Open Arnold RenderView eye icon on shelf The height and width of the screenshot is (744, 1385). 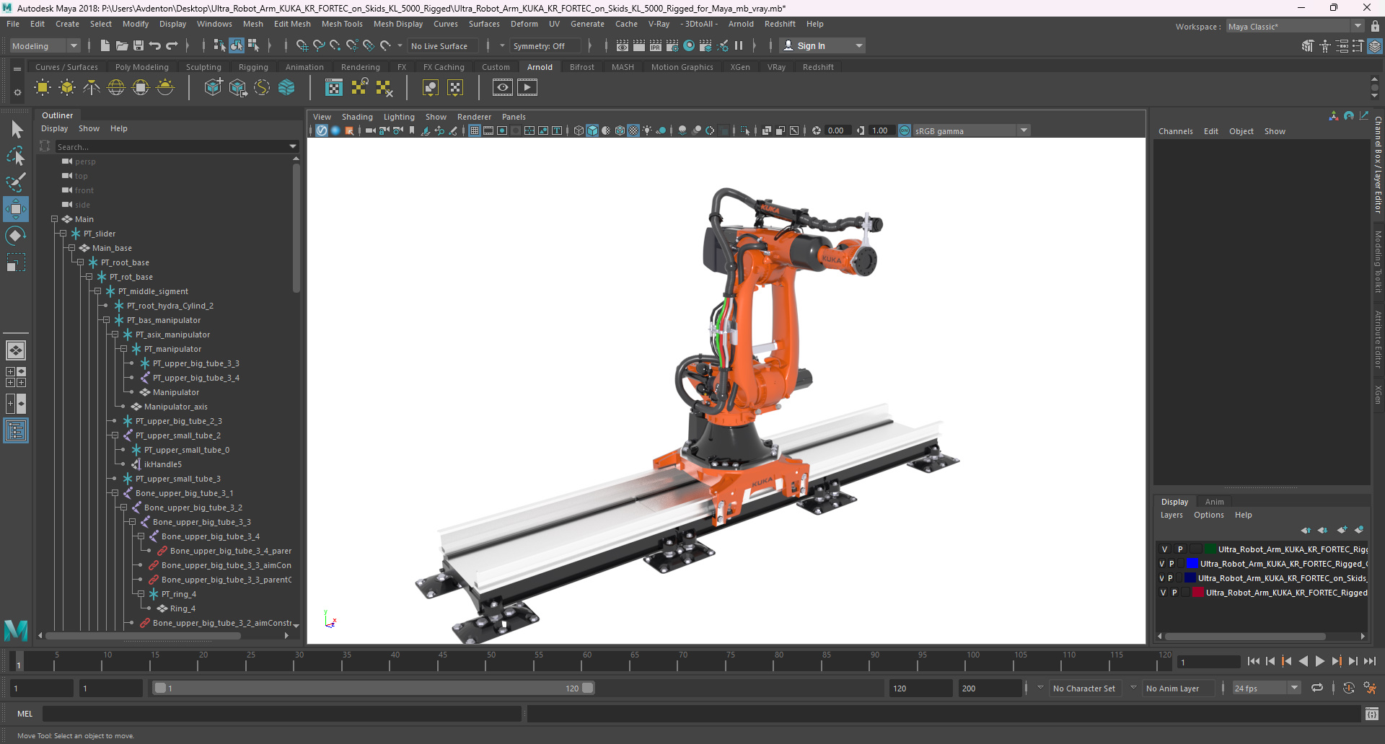point(503,88)
